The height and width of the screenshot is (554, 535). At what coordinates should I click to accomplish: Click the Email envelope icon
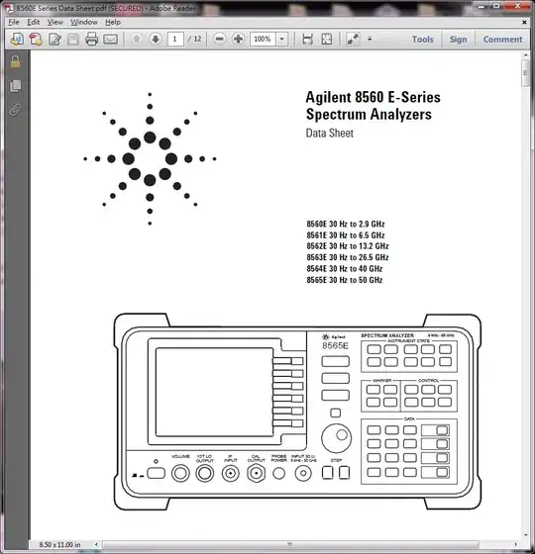pos(110,39)
